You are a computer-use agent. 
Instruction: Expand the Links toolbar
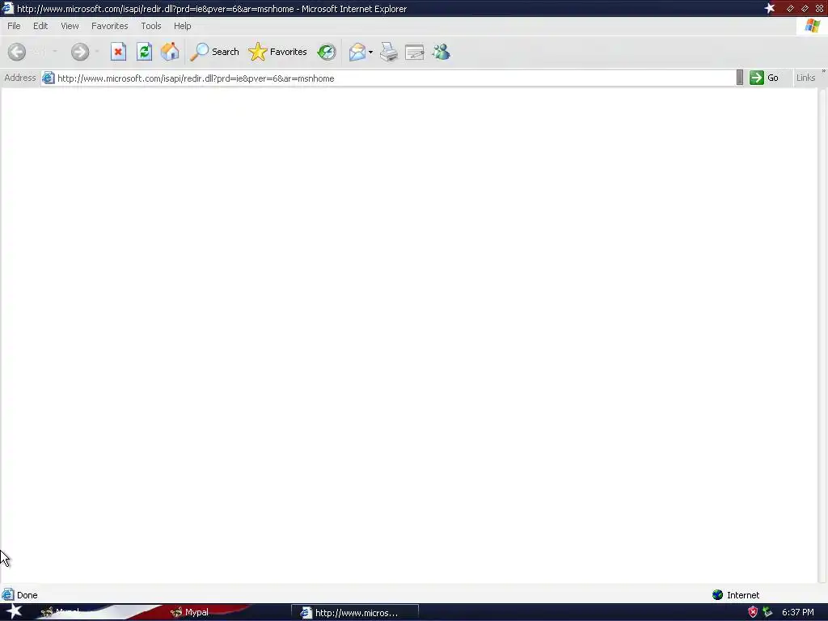(823, 71)
